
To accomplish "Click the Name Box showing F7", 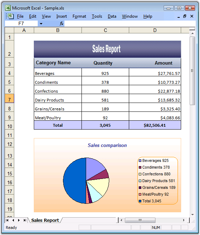I will coord(21,23).
